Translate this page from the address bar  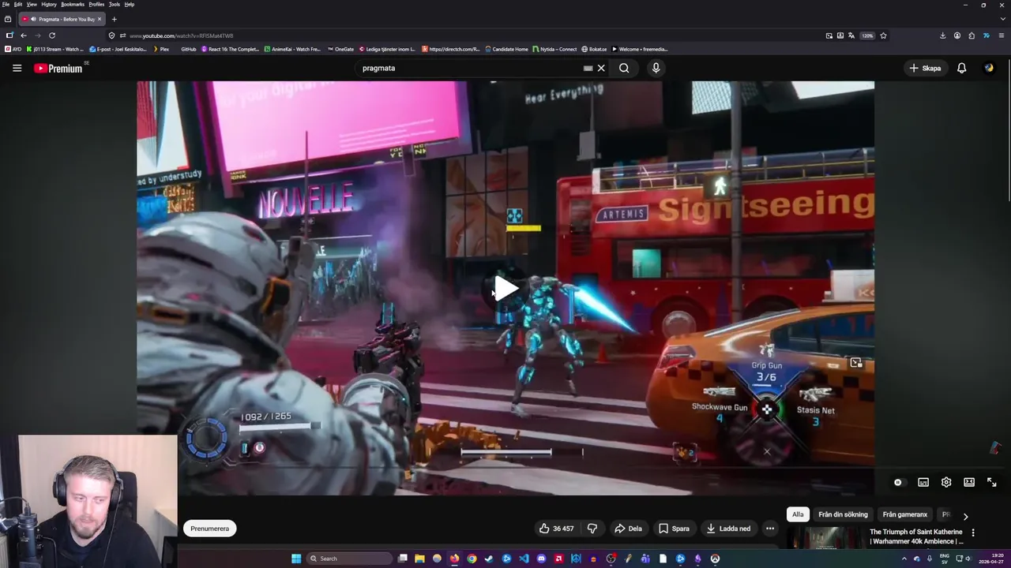point(851,35)
